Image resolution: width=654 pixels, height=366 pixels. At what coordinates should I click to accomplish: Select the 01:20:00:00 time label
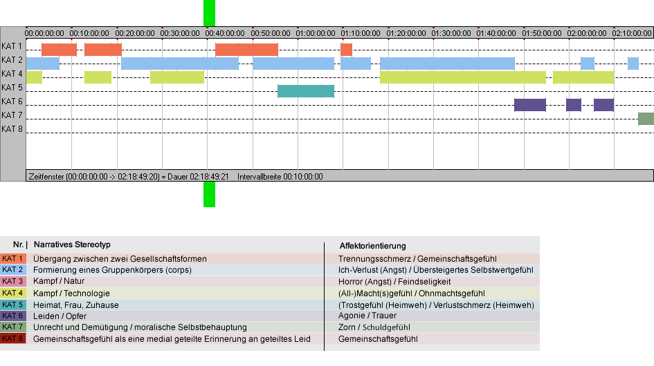pos(406,33)
